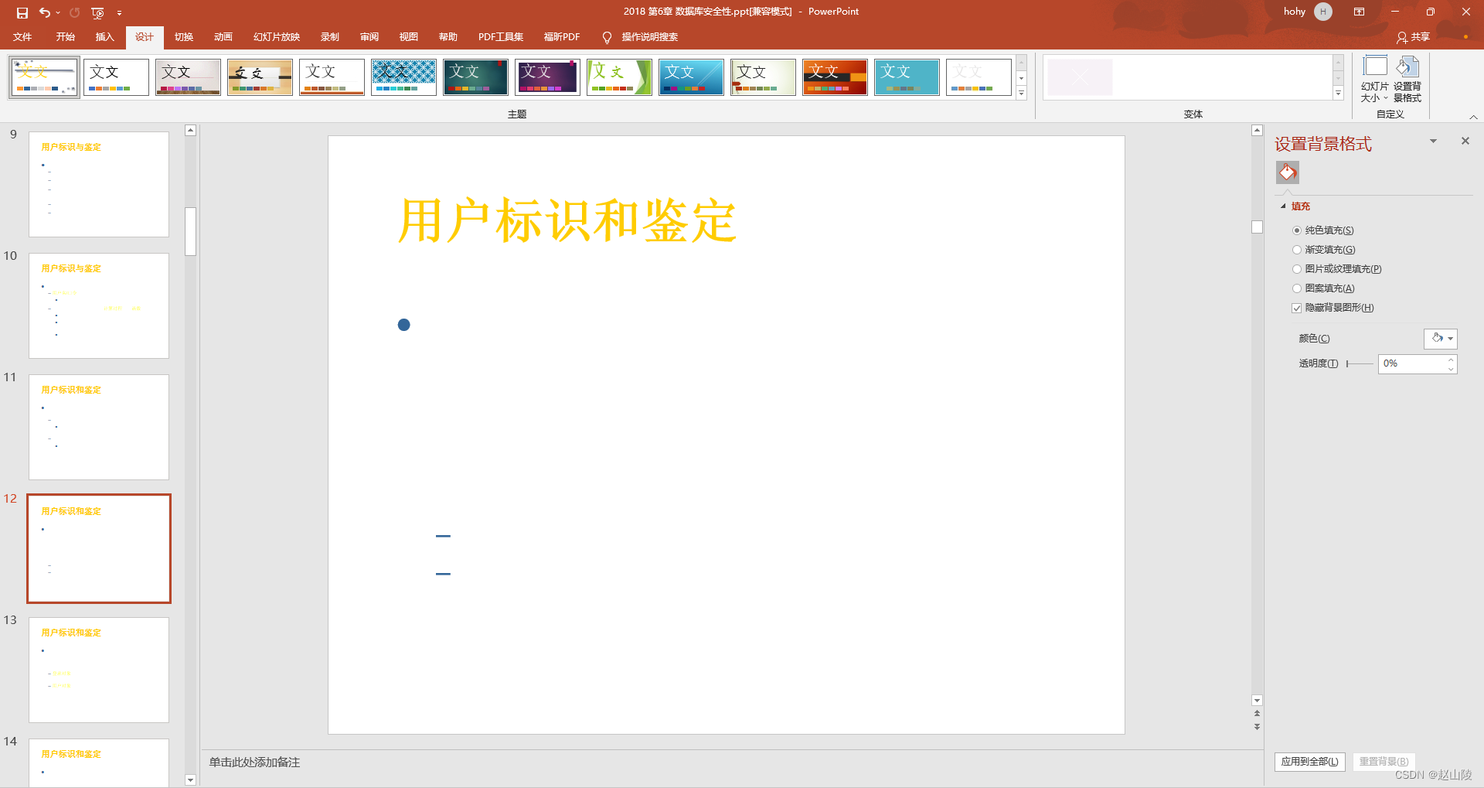Switch to the Animations tab
Image resolution: width=1484 pixels, height=788 pixels.
[223, 37]
